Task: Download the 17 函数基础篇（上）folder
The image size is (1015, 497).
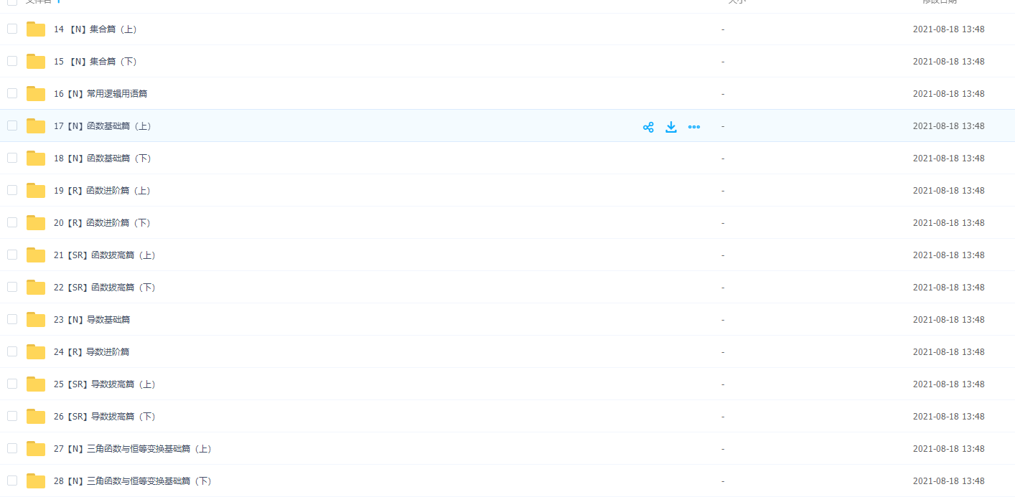Action: coord(671,127)
